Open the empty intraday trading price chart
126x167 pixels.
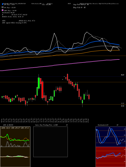[x=50, y=142]
